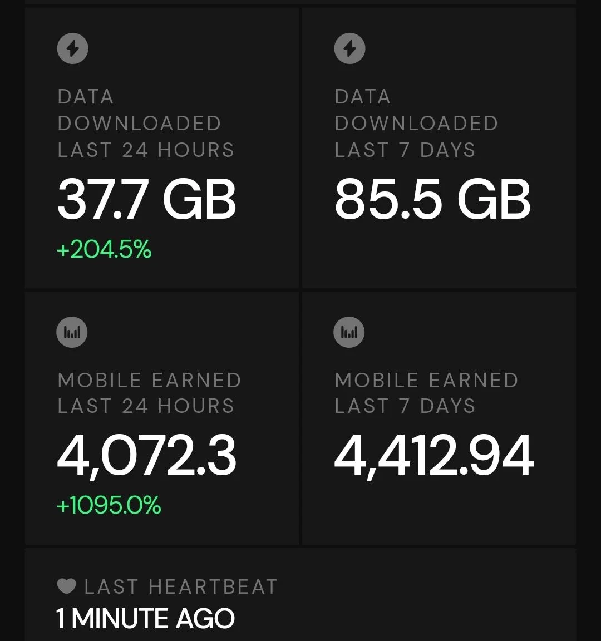The image size is (601, 641).
Task: Open Data Downloaded Last 24 Hours label
Action: 146,123
